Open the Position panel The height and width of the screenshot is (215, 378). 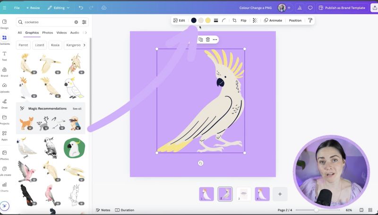click(x=295, y=20)
